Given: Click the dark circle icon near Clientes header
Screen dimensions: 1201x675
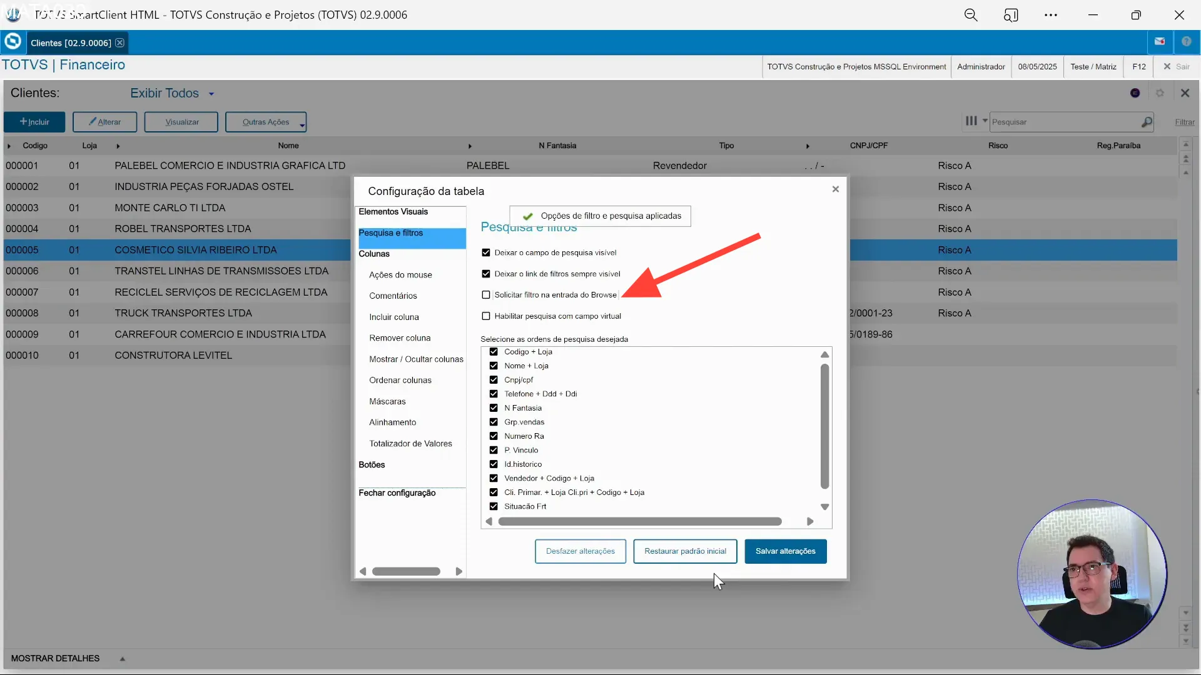Looking at the screenshot, I should pos(1135,93).
